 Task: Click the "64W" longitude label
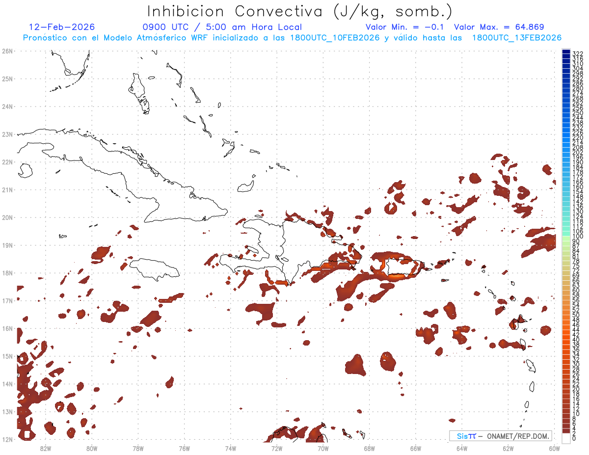(462, 448)
